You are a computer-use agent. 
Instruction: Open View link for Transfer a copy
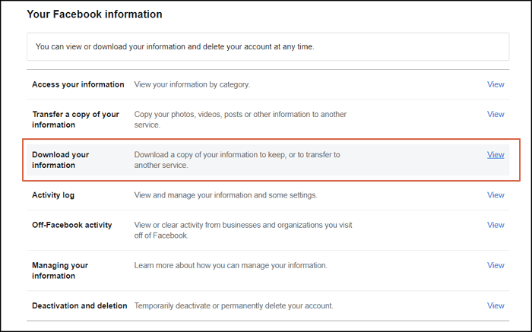tap(496, 114)
